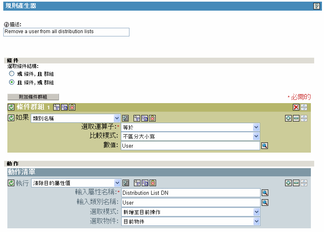Click the 條件 section heading

click(x=13, y=60)
